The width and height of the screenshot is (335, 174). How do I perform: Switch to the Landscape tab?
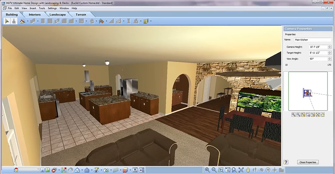coord(57,15)
